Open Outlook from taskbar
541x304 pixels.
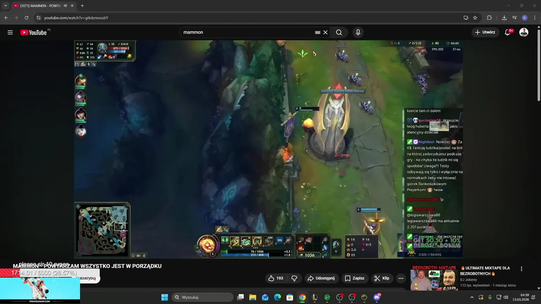(x=265, y=297)
